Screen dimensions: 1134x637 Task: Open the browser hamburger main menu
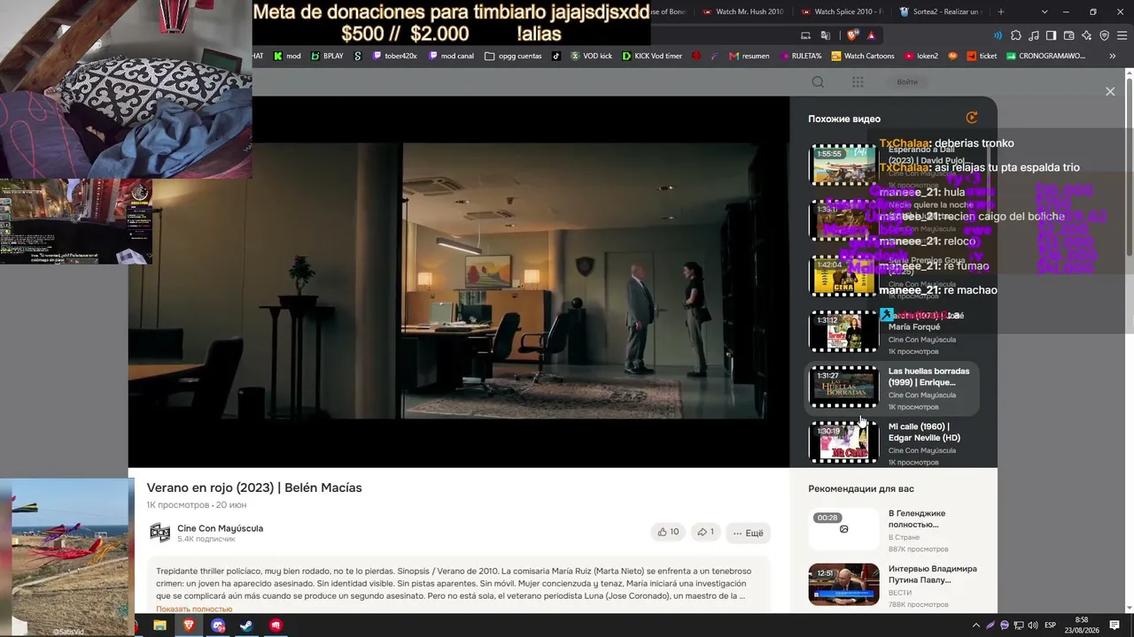tap(1122, 35)
